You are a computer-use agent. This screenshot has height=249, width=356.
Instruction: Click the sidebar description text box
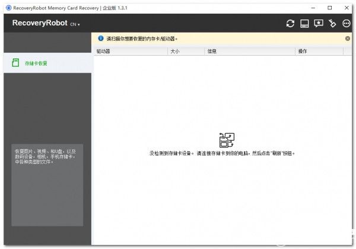47,185
